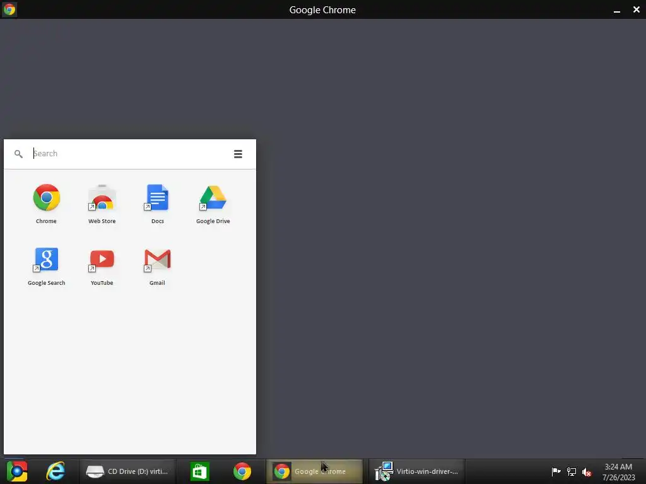Click the magnifier search icon in the launcher
The height and width of the screenshot is (484, 646).
[18, 154]
